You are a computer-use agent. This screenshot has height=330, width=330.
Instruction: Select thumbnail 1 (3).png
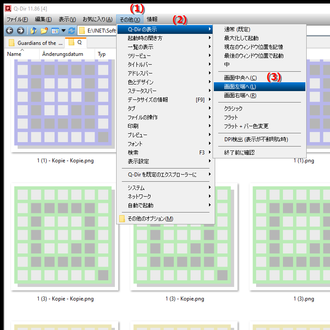[x=290, y=237]
